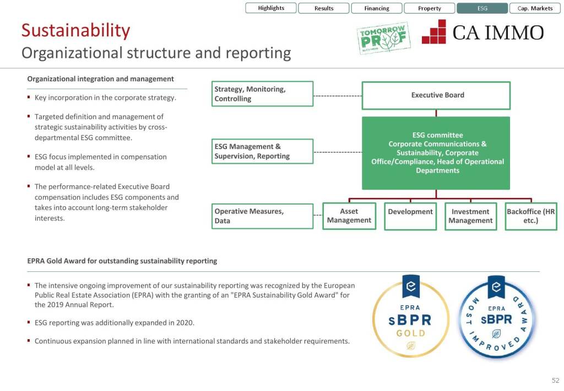Select the Asset Management box
This screenshot has width=564, height=391.
click(x=349, y=216)
